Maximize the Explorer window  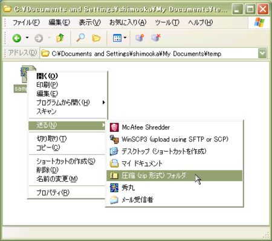click(x=250, y=9)
